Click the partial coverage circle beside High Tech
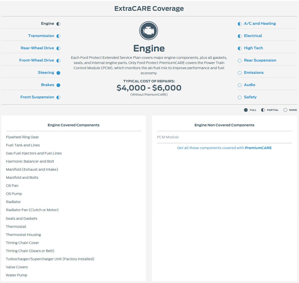The width and height of the screenshot is (299, 283). tap(240, 49)
